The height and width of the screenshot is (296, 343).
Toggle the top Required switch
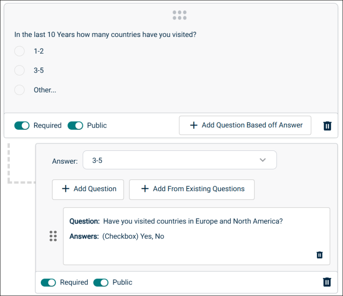click(22, 126)
